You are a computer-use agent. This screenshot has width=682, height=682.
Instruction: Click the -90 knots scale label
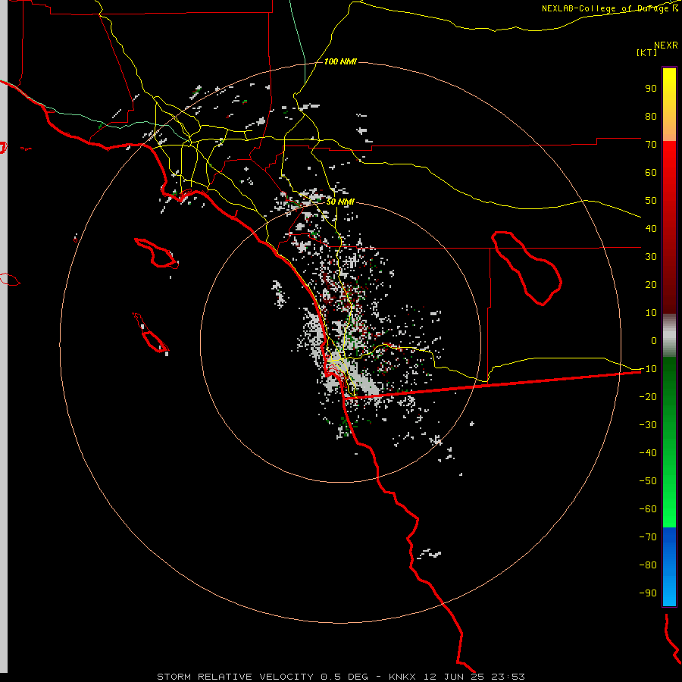pyautogui.click(x=648, y=593)
